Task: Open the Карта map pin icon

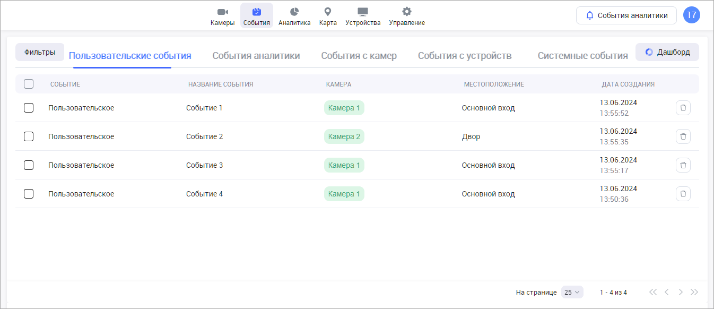Action: pos(328,12)
